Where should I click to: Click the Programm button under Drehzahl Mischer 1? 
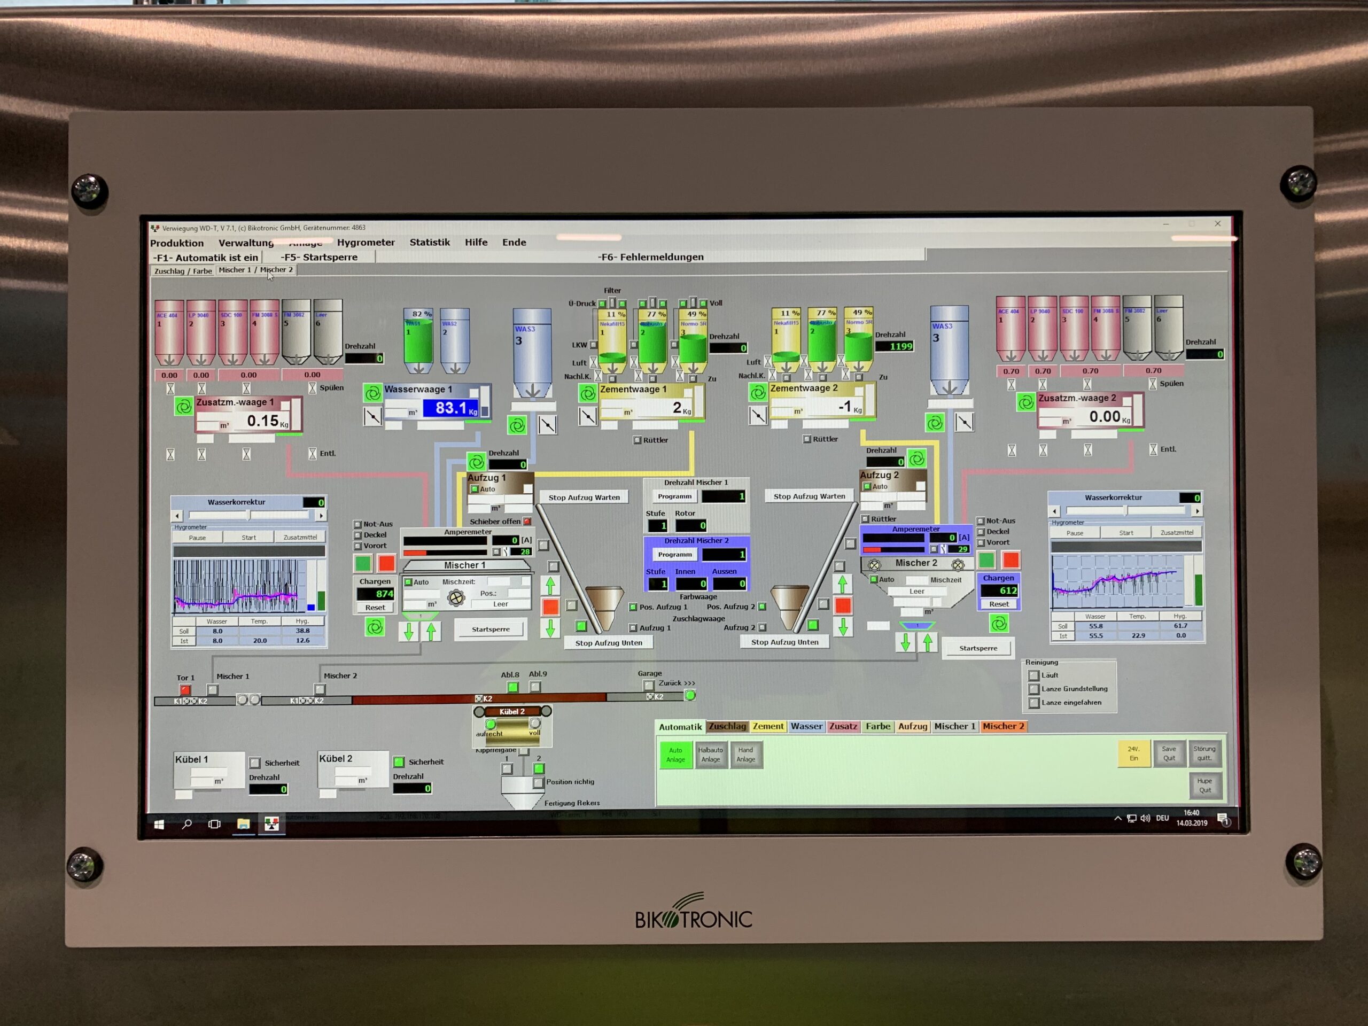(x=674, y=496)
